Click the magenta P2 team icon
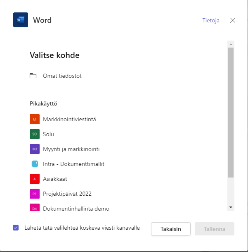This screenshot has width=248, height=252. 35,194
